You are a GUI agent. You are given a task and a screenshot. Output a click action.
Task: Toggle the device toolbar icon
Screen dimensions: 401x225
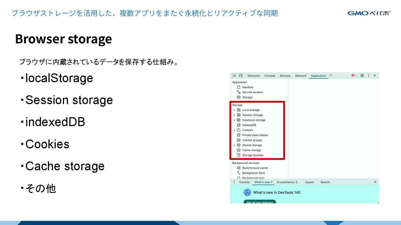[x=241, y=76]
